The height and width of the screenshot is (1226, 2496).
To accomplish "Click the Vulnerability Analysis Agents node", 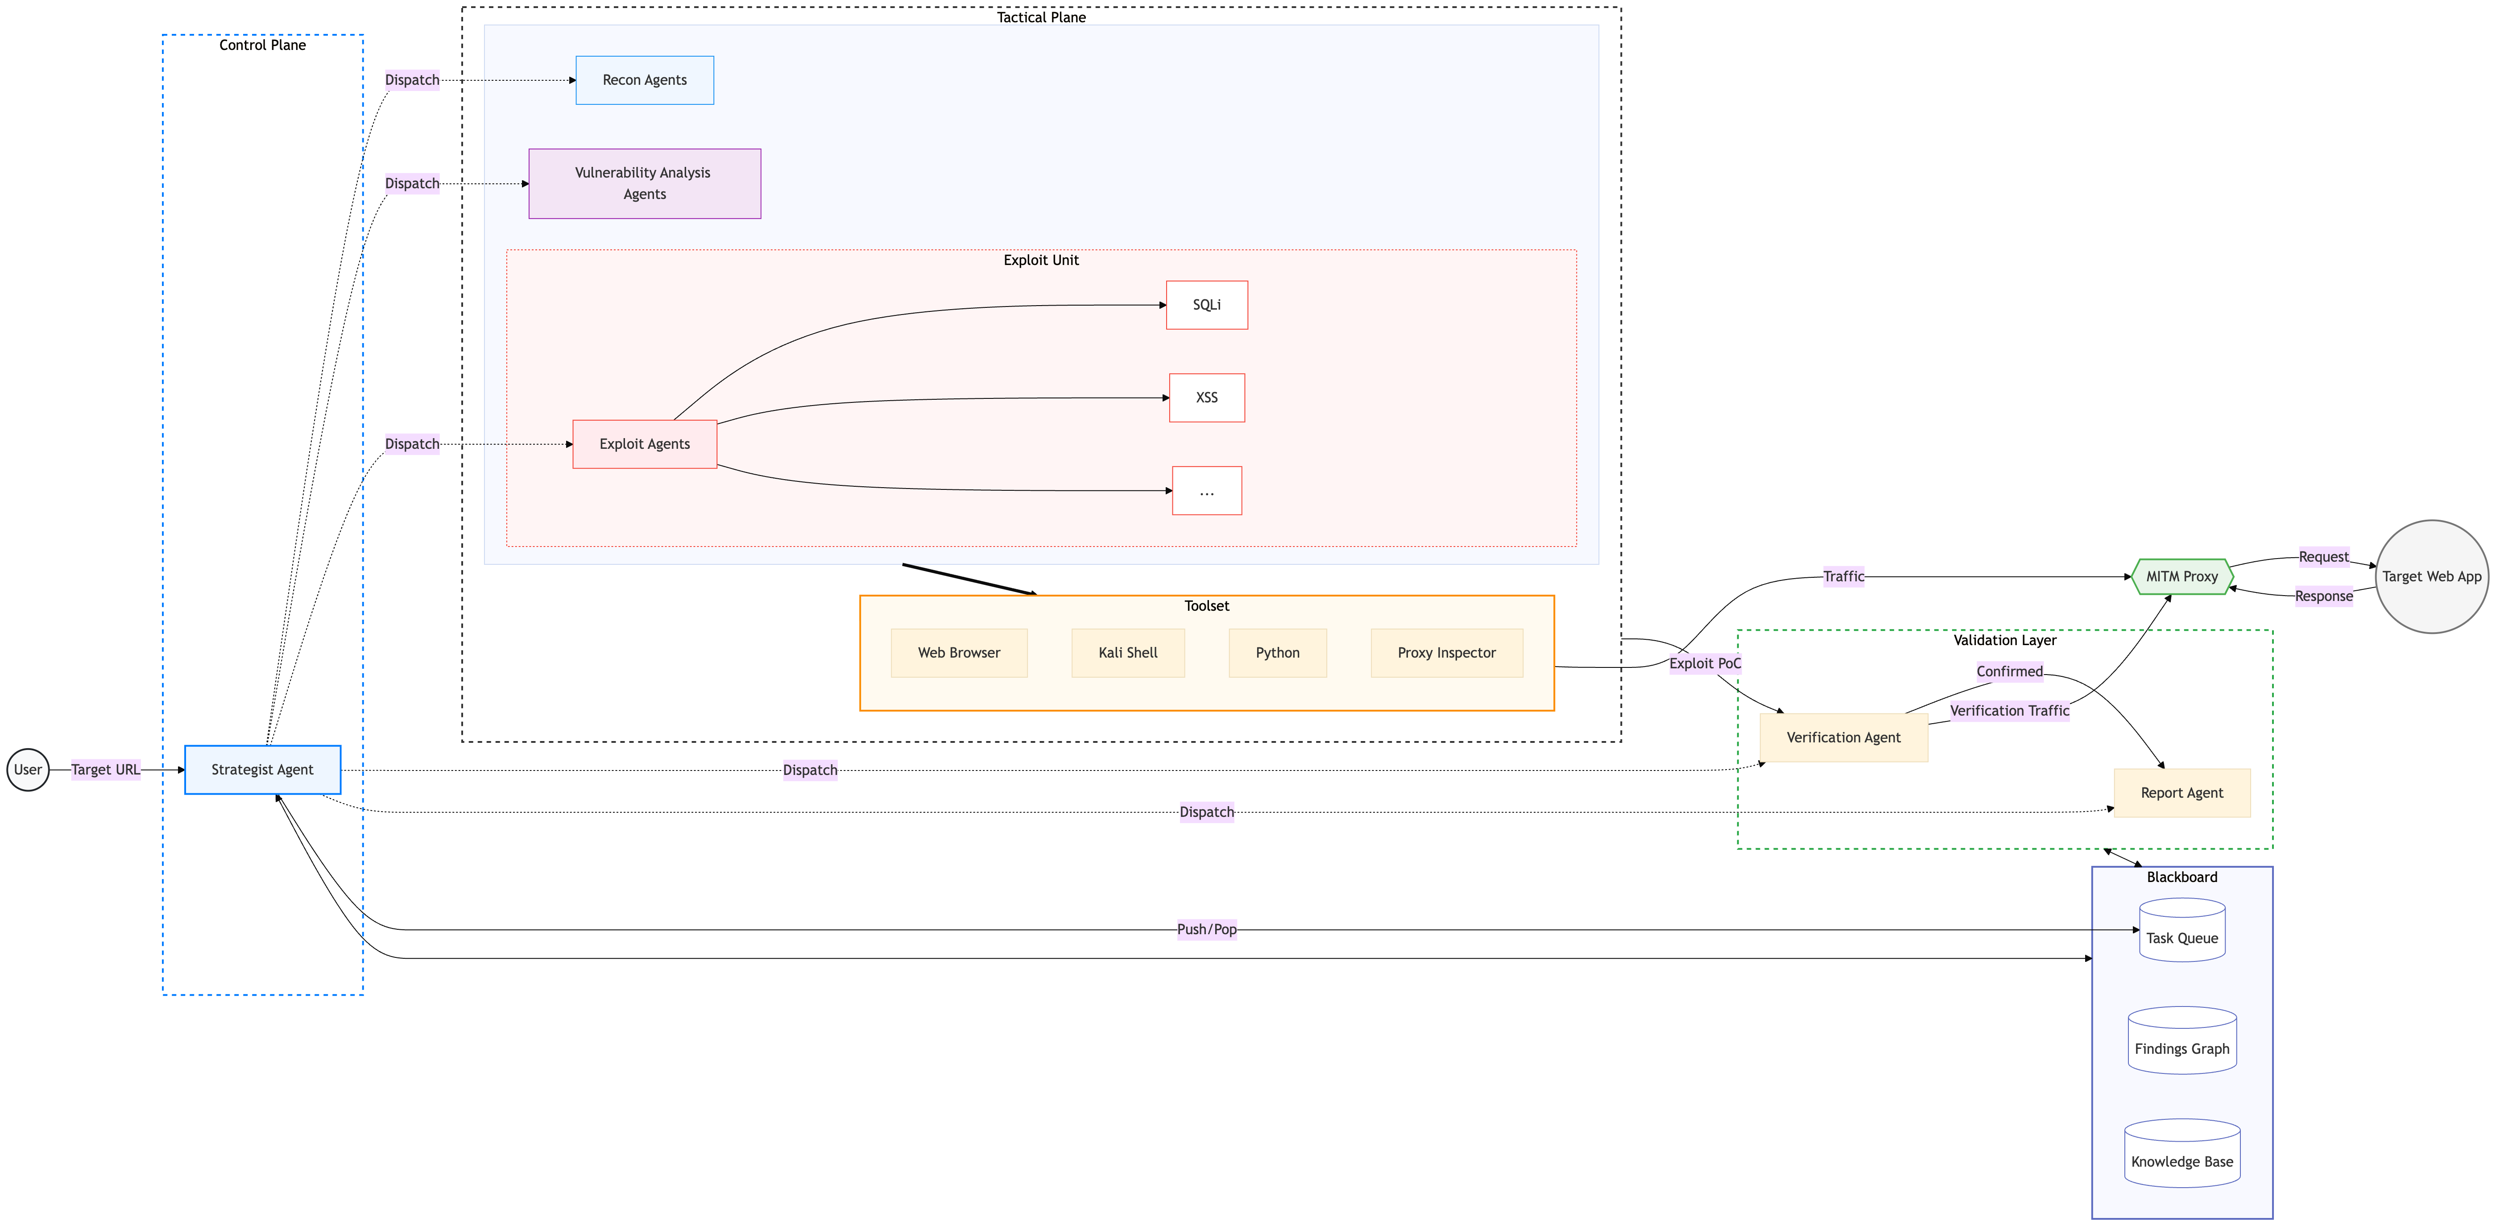I will 644,183.
